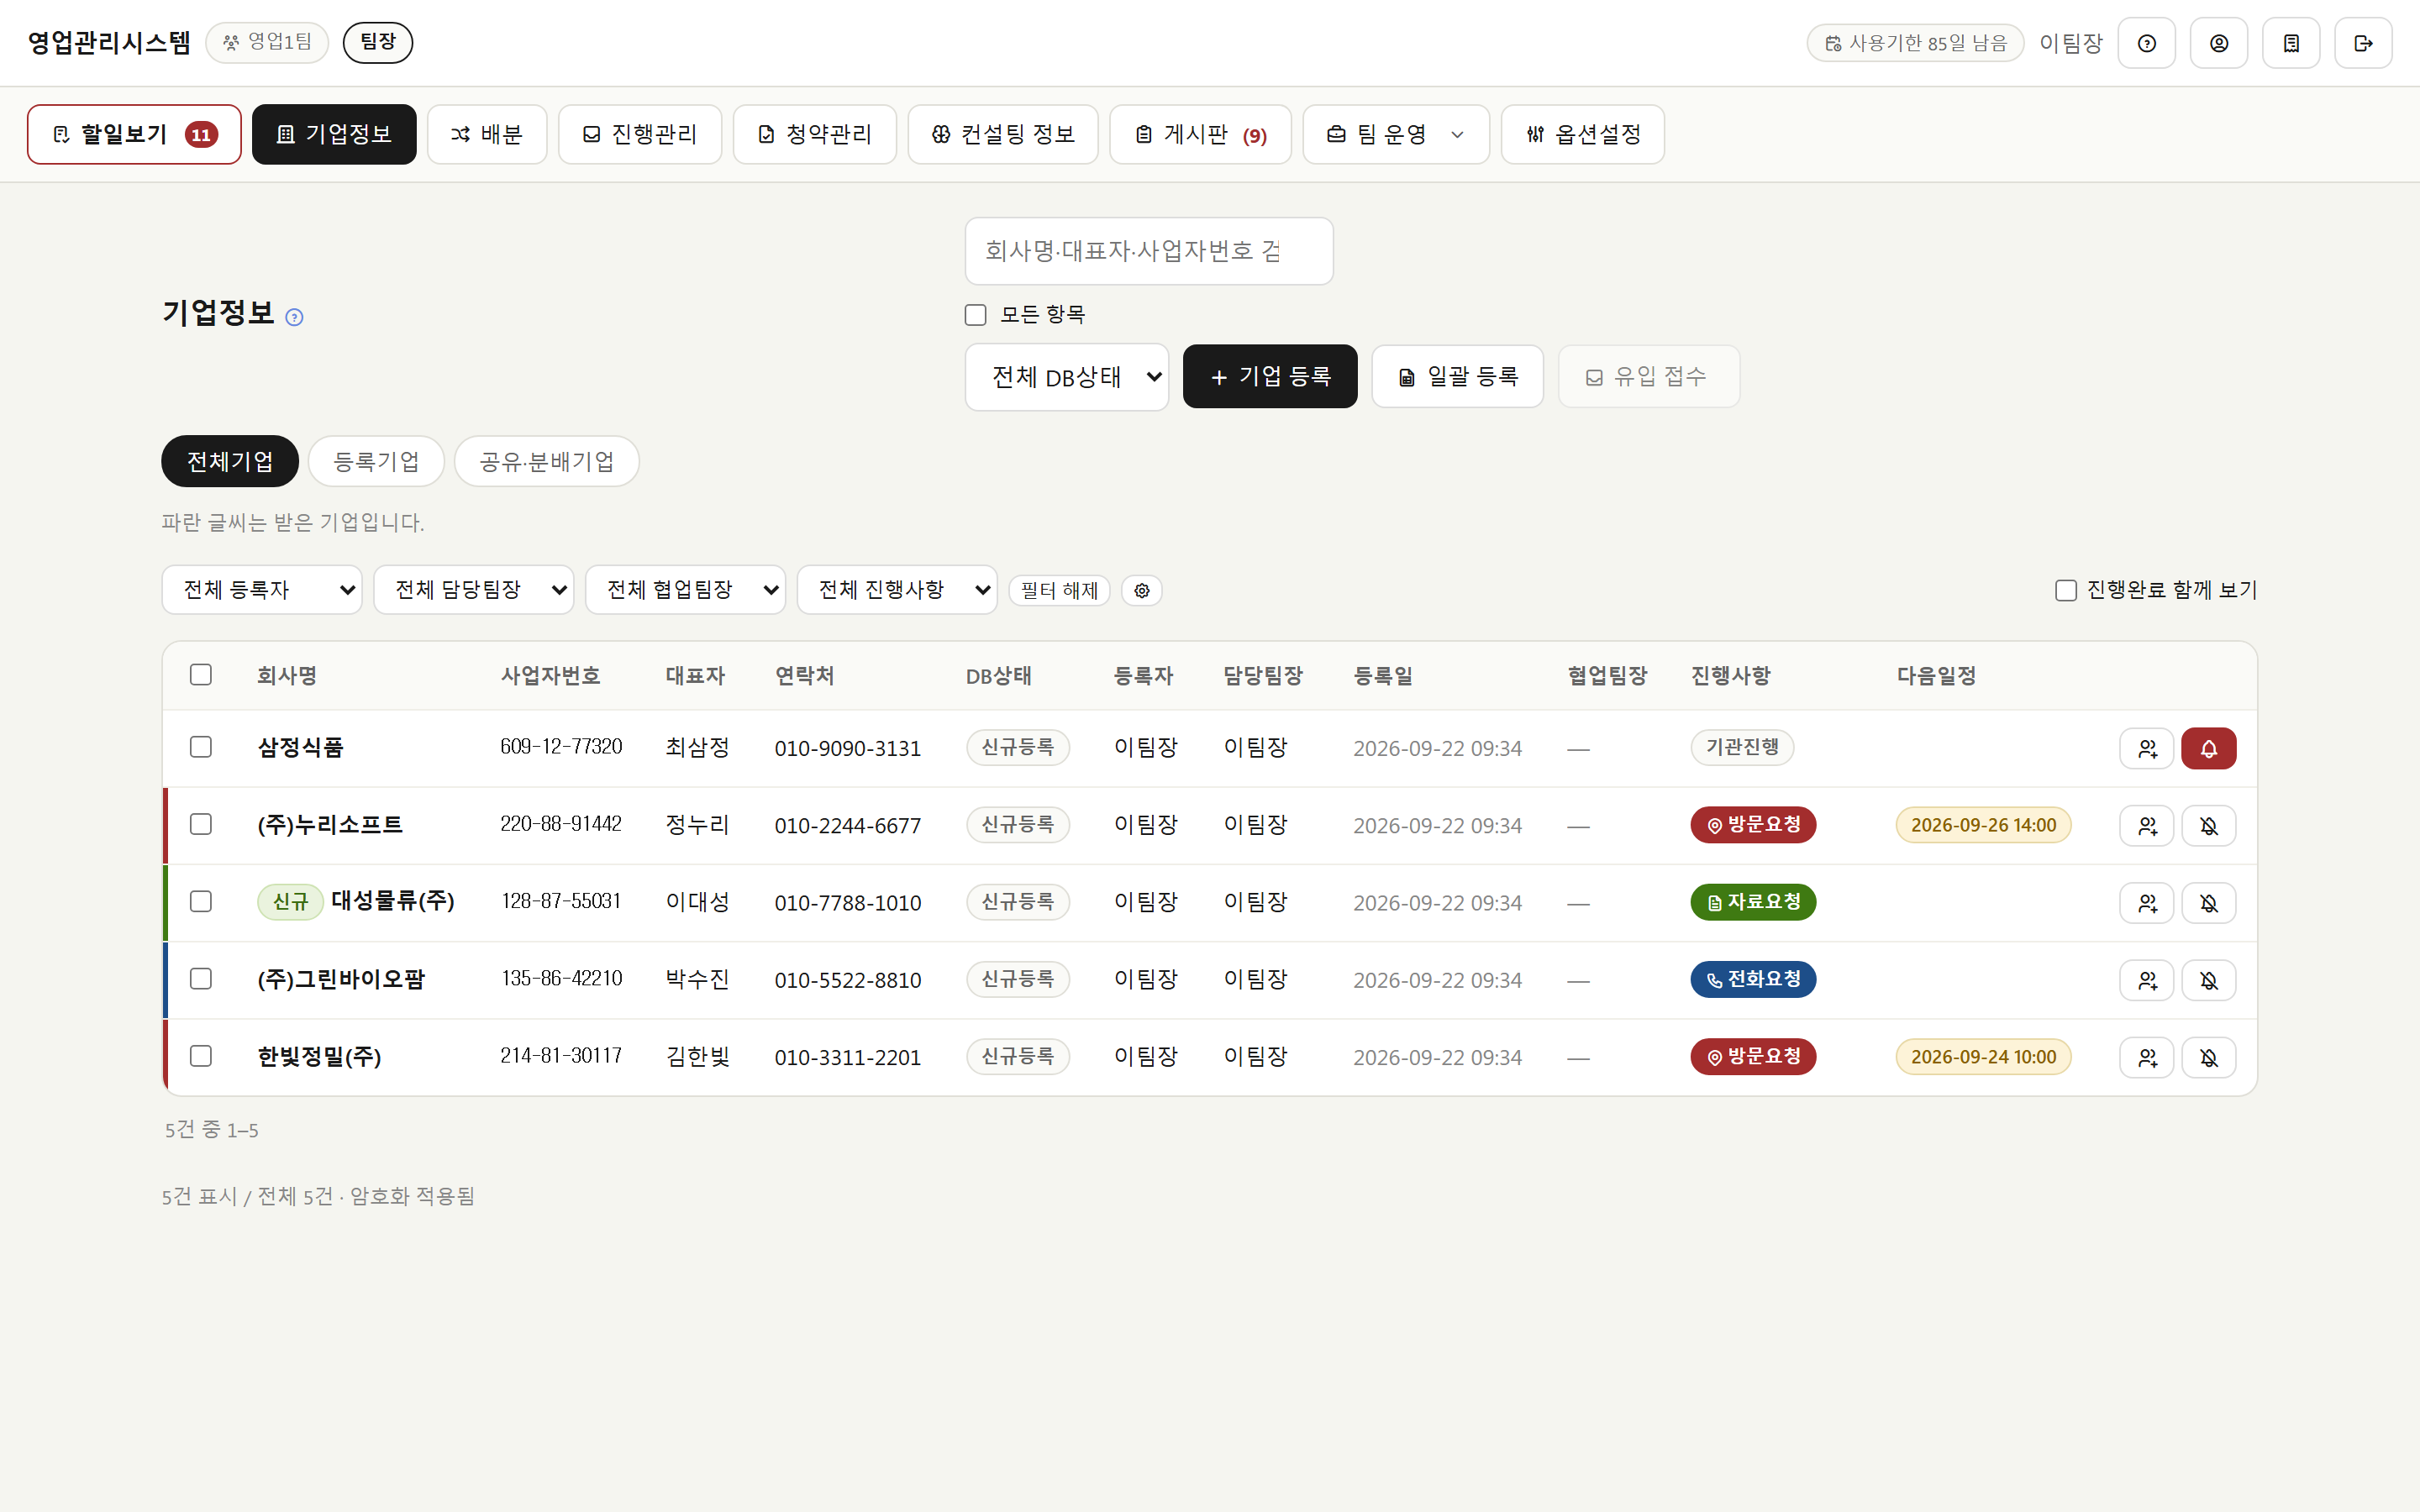Click the 방문요청 badge for 한빛정밀(주)
Screen dimensions: 2420x1512
1753,1057
